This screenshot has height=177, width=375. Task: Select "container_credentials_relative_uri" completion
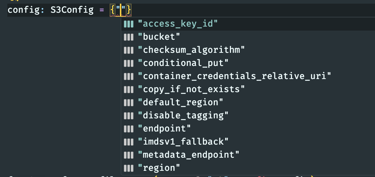(x=234, y=76)
